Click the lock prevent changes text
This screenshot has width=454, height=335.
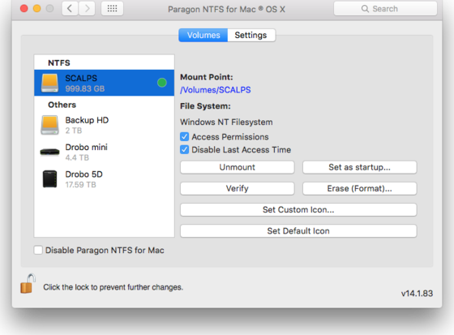[x=113, y=287]
